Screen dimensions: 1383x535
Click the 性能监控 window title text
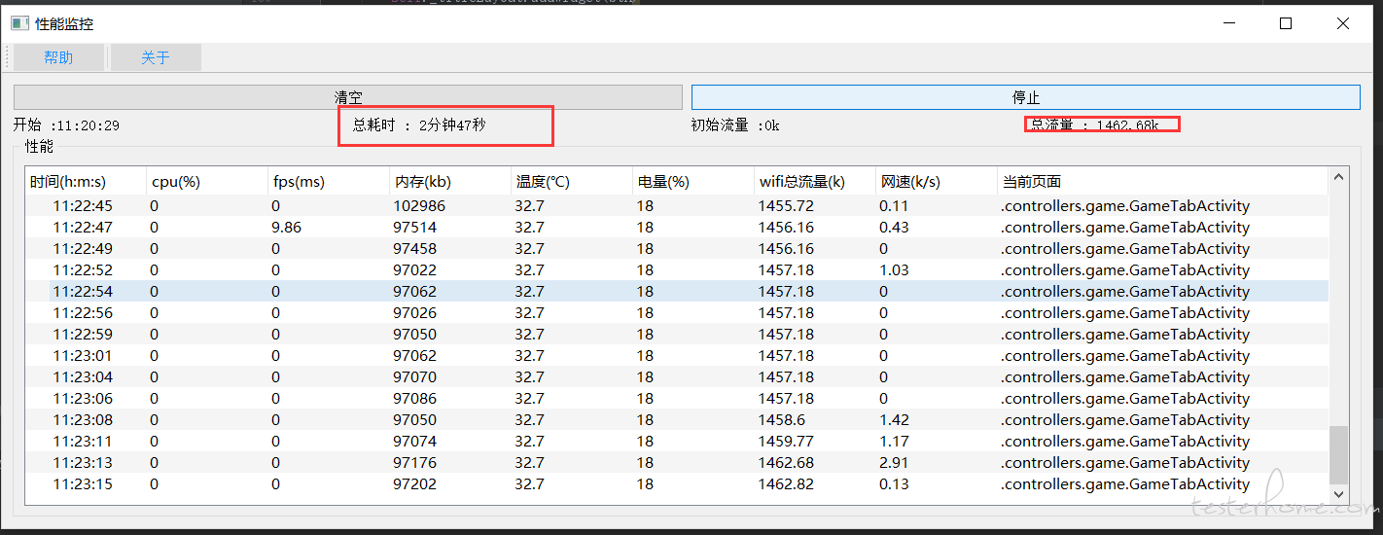tap(64, 23)
